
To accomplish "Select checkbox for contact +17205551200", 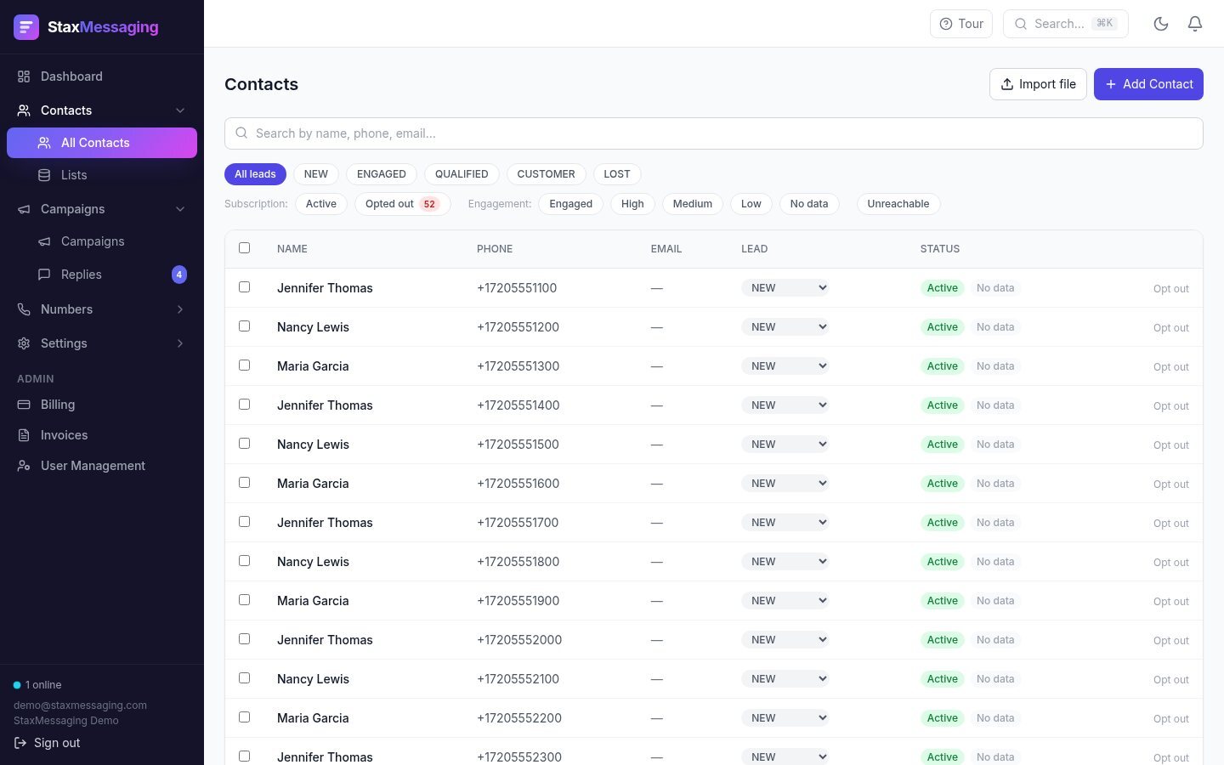I will tap(245, 326).
